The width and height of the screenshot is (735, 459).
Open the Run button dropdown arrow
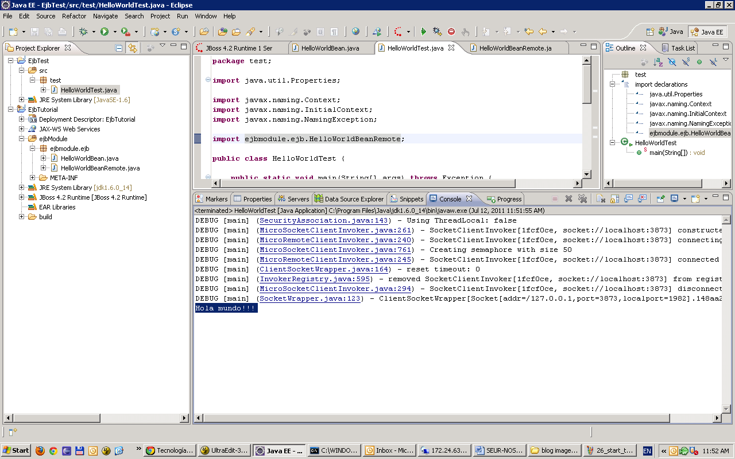click(x=115, y=32)
